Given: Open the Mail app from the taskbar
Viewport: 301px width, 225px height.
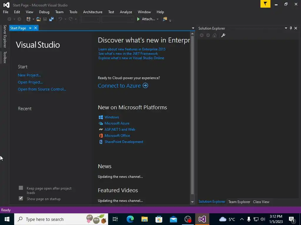Looking at the screenshot, I should pyautogui.click(x=173, y=219).
